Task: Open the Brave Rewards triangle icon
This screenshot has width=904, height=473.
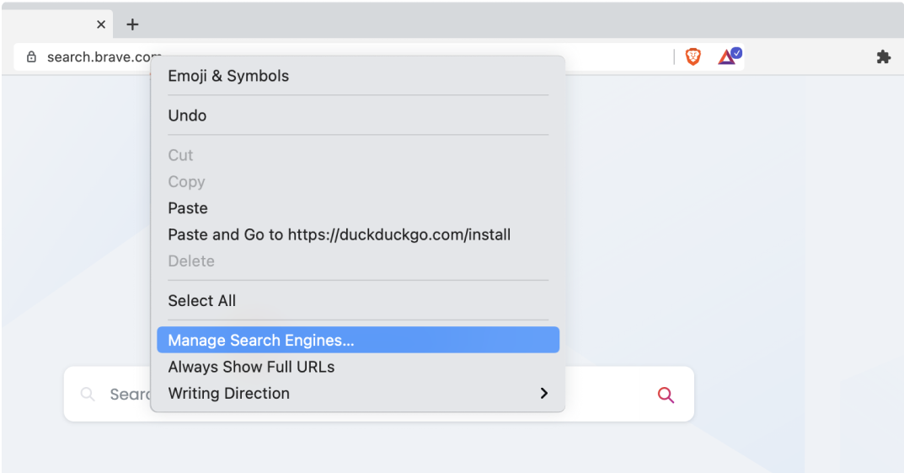Action: tap(726, 57)
